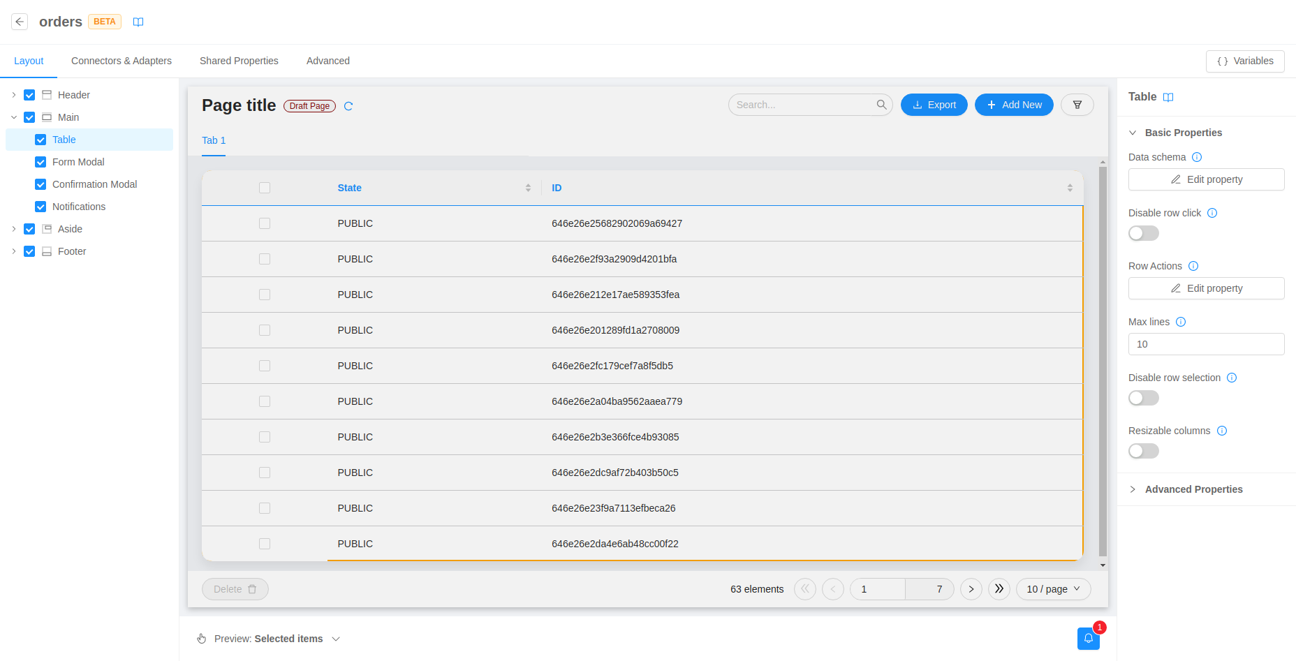Refresh the page using the reload icon
The height and width of the screenshot is (661, 1296).
348,105
